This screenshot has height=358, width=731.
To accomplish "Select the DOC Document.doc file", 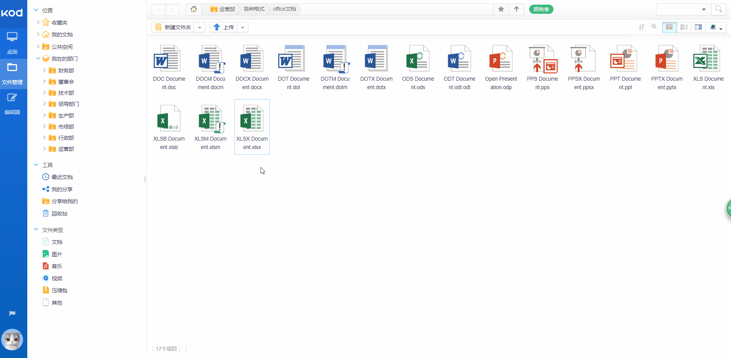I will tap(169, 68).
